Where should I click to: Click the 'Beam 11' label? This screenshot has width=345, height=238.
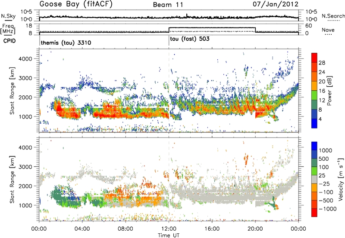pos(168,5)
